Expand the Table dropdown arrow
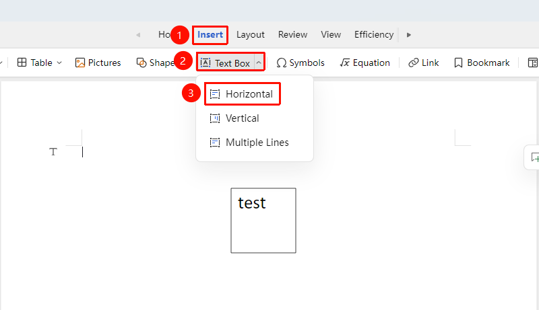This screenshot has width=539, height=310. pos(59,63)
